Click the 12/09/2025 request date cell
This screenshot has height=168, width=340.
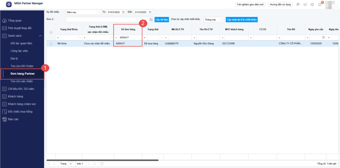point(316,44)
